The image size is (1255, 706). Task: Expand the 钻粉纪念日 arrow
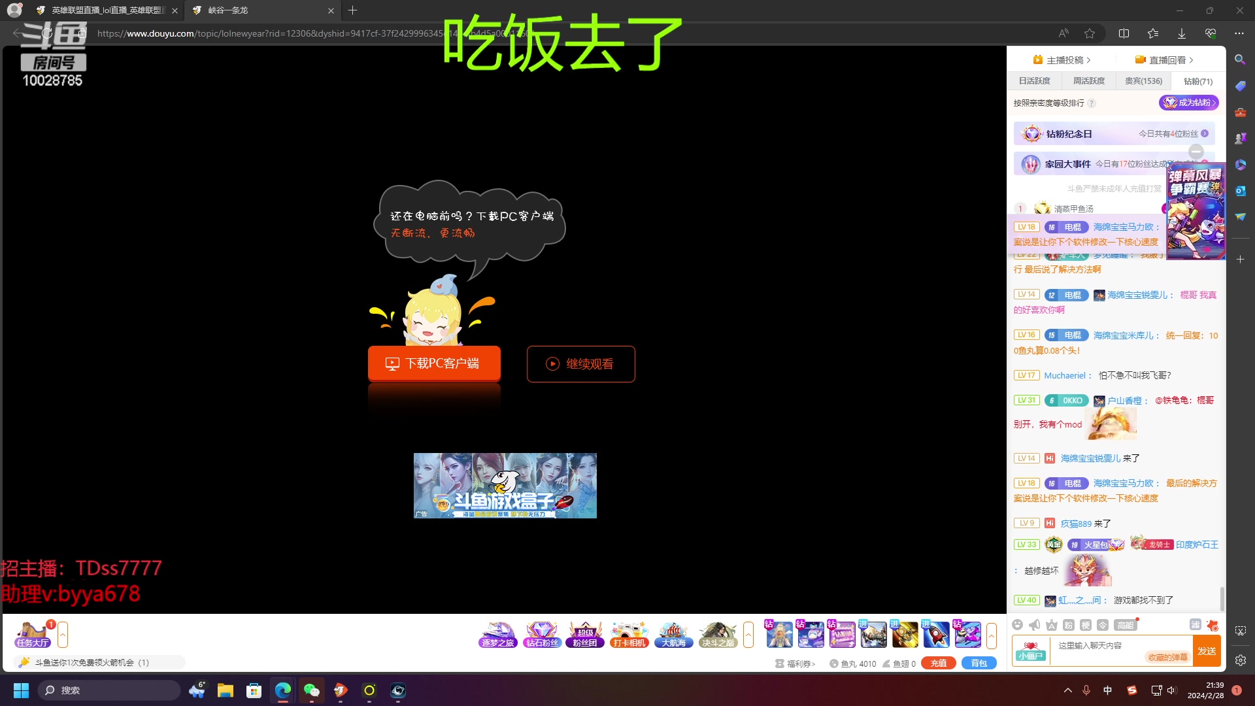point(1205,133)
